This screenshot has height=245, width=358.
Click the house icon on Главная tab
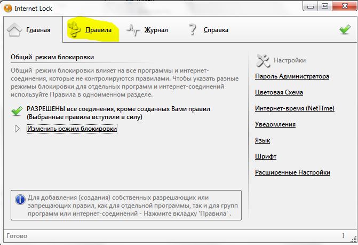[14, 30]
